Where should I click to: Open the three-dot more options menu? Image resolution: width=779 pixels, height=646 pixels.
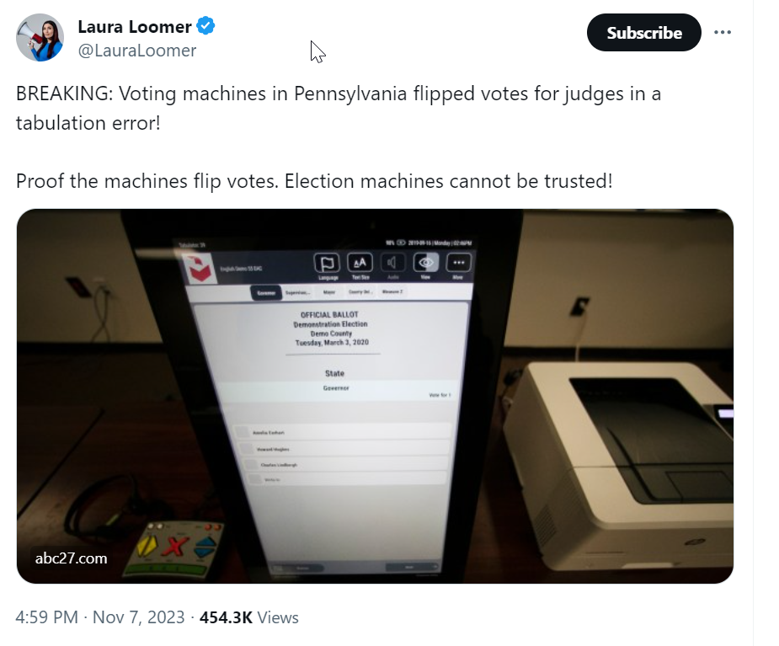722,32
